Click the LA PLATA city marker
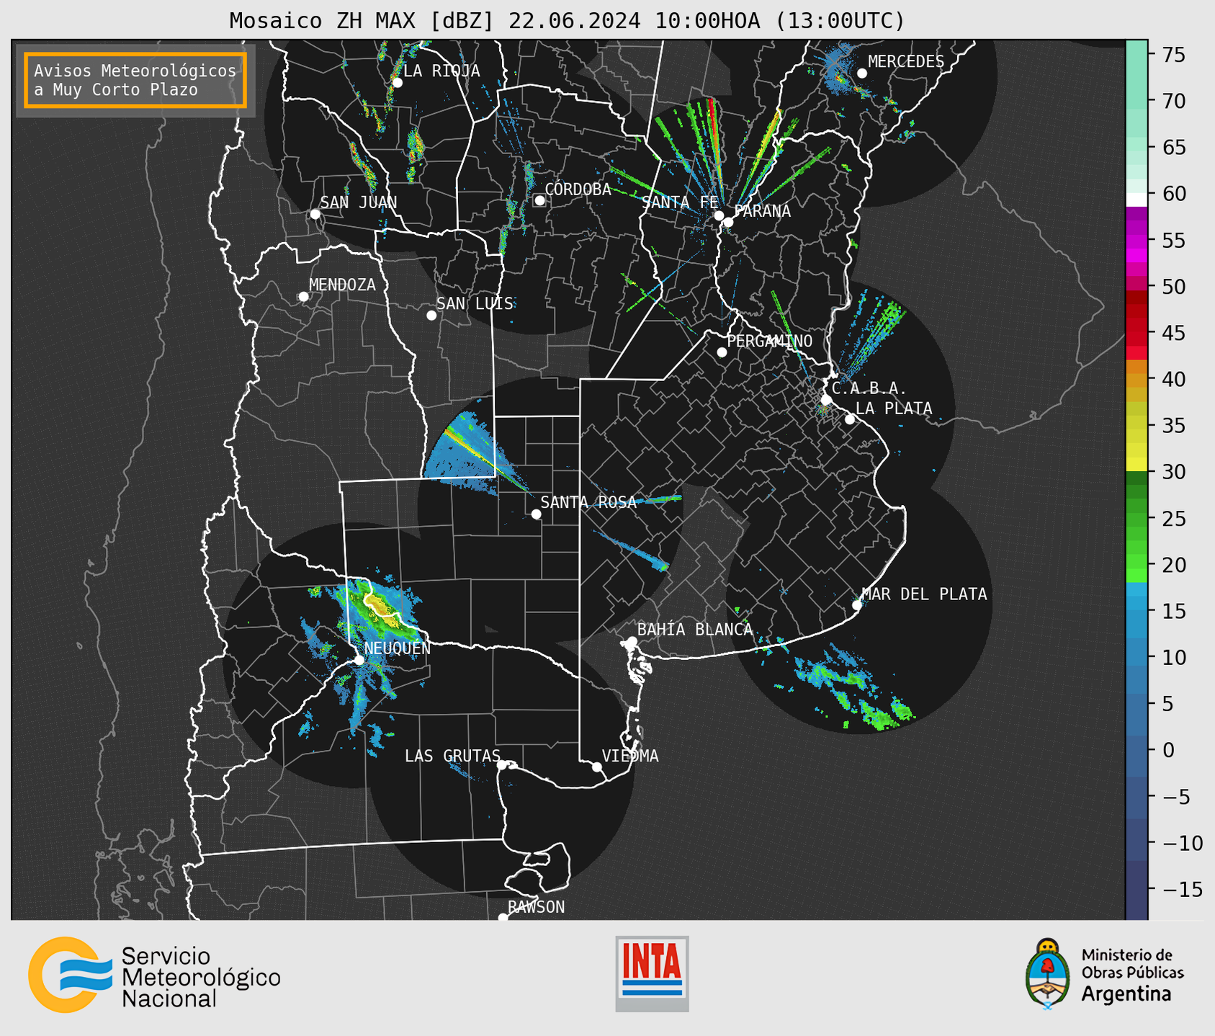The image size is (1215, 1036). [x=850, y=419]
